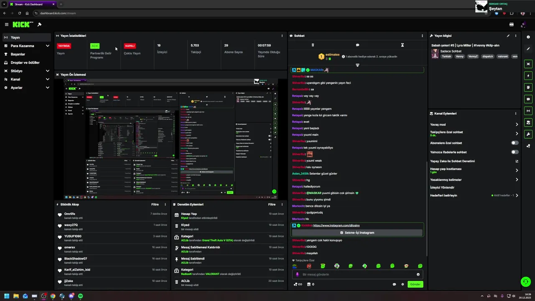This screenshot has width=535, height=301.
Task: Open Hesap yaşı kısıtlaması options arrow
Action: click(517, 171)
